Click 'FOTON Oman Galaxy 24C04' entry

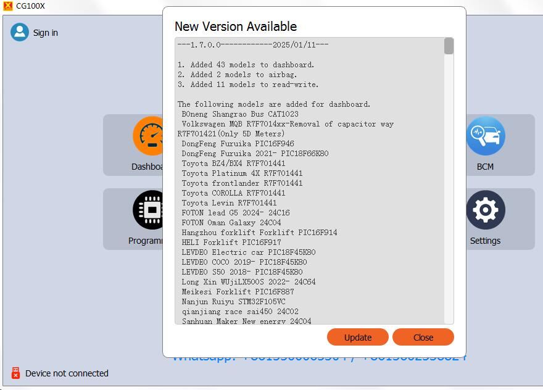pos(231,223)
